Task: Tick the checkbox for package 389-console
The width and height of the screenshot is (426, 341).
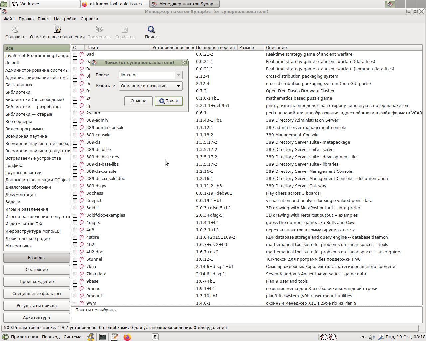Action: [75, 135]
